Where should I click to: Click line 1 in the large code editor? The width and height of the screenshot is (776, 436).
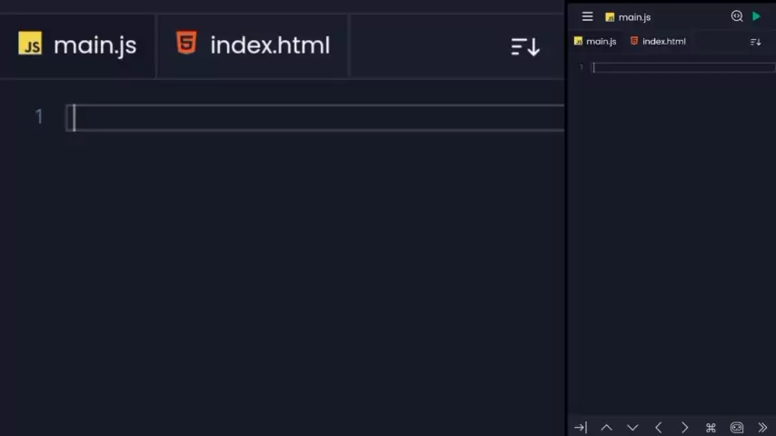(318, 118)
